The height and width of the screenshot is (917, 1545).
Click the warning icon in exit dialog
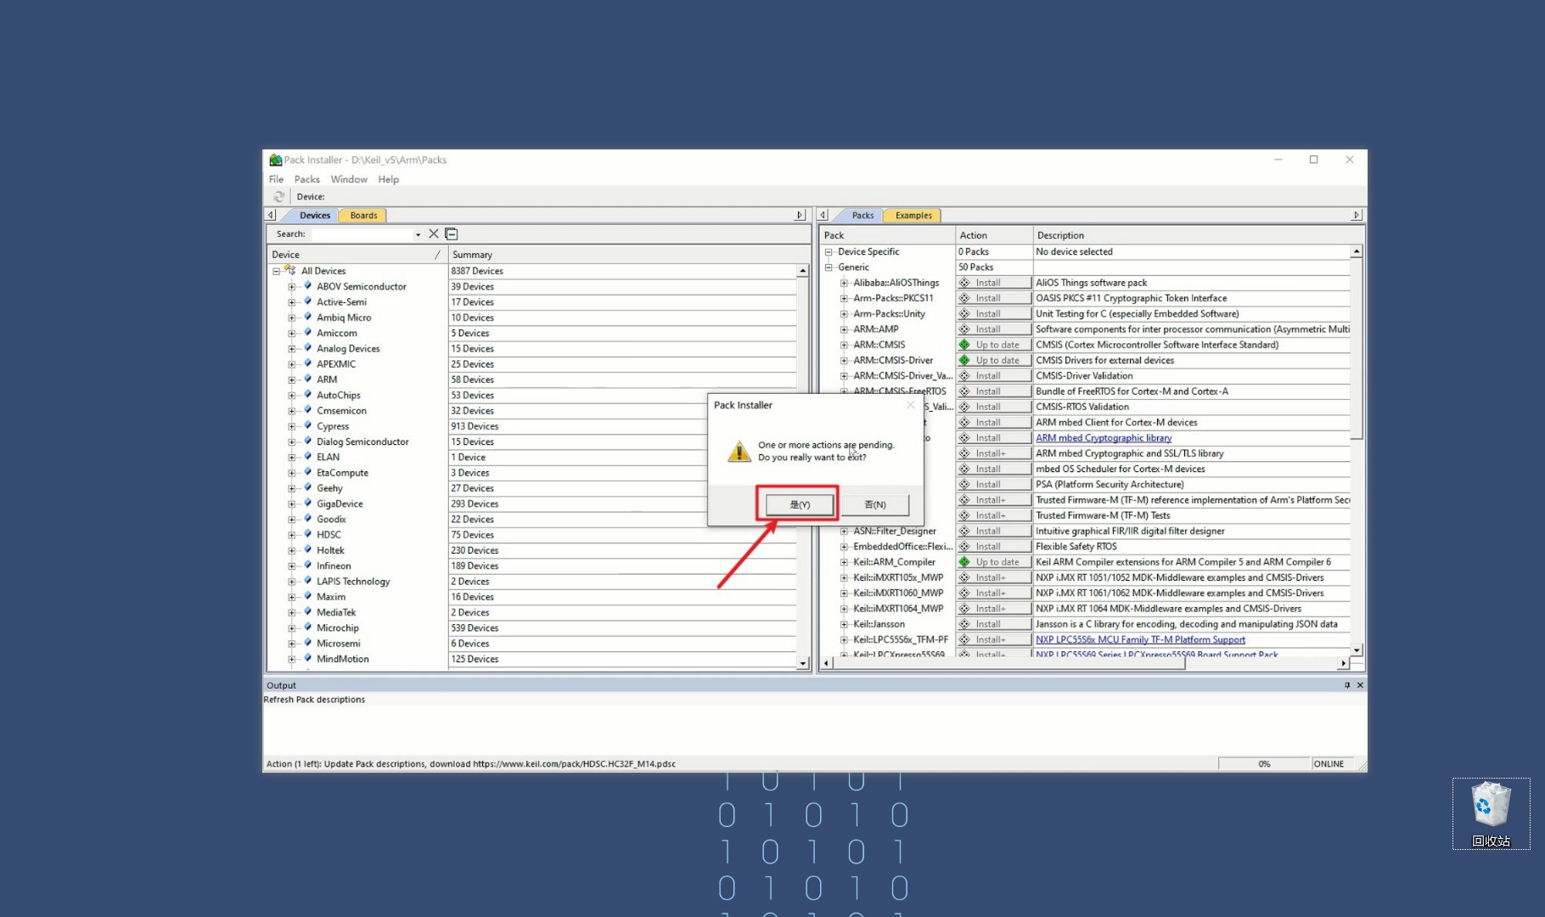coord(739,451)
